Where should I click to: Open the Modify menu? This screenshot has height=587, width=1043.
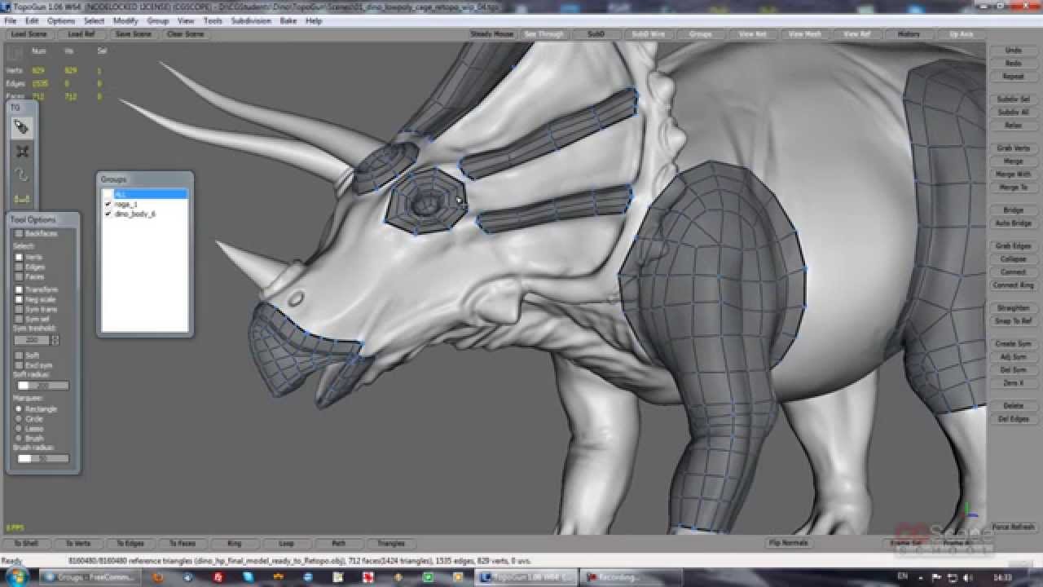[125, 20]
